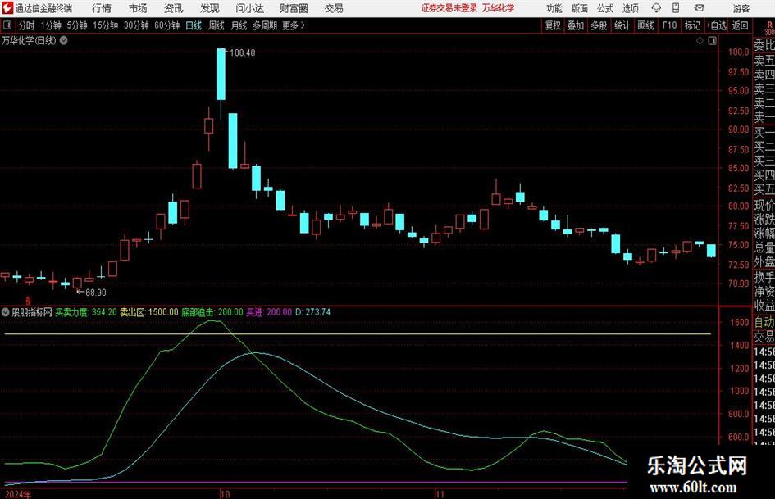Screen dimensions: 775x499
Task: Open the 多周期 multi-period view
Action: click(x=265, y=25)
